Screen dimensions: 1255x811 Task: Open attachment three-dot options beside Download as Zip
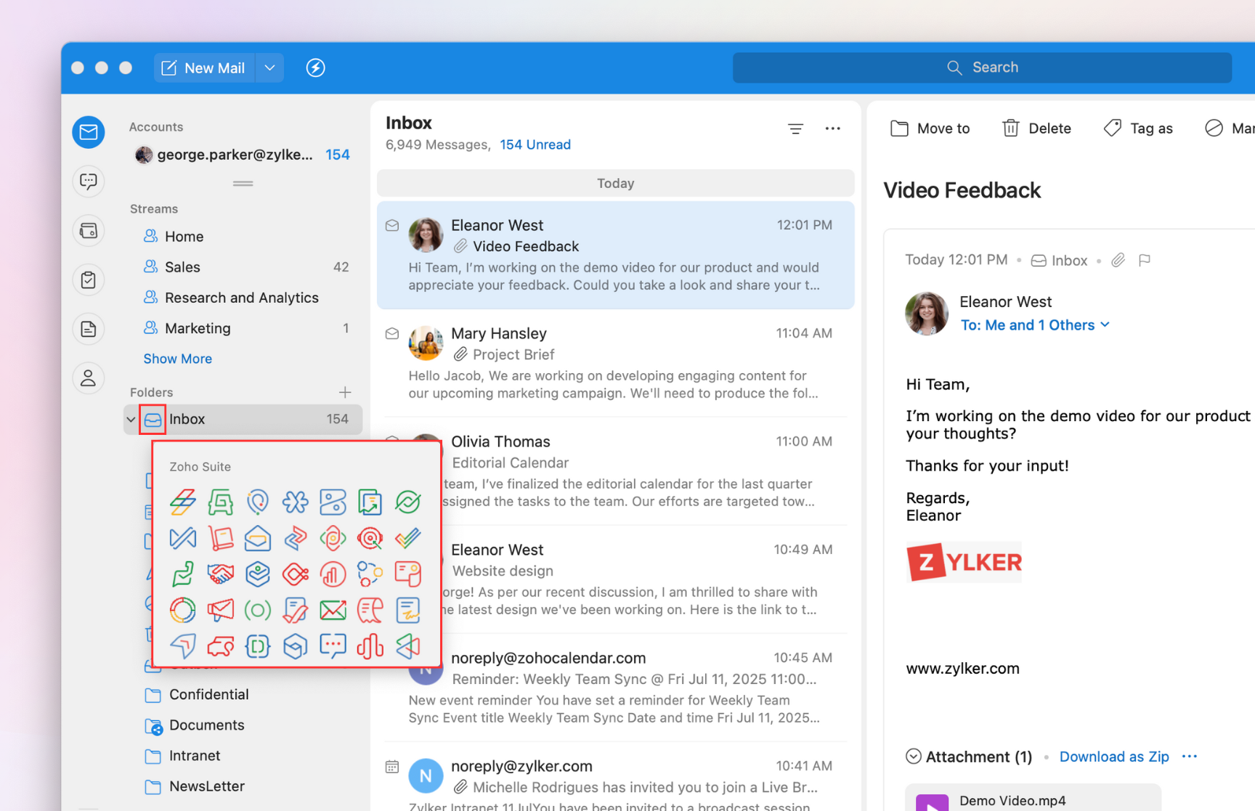1190,757
